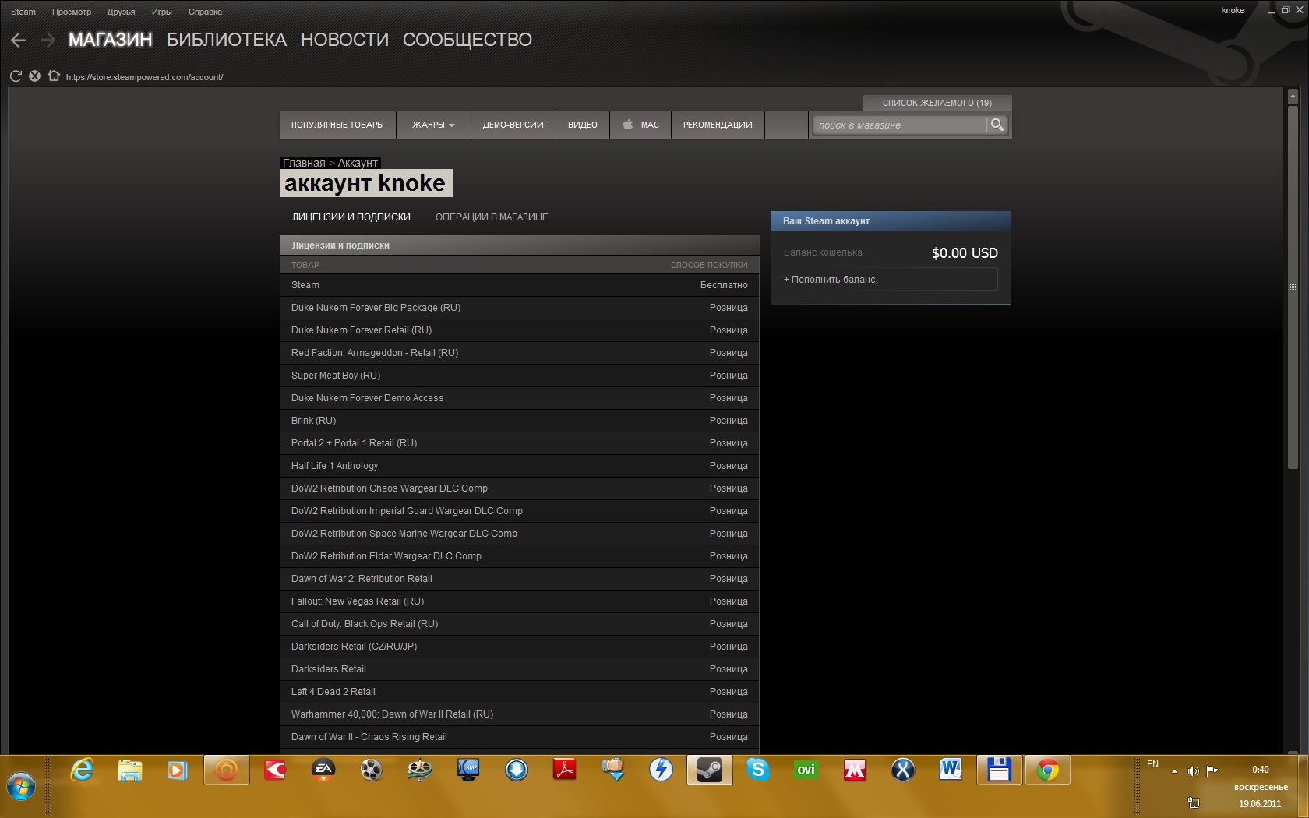Open EA Origin from the taskbar
Image resolution: width=1309 pixels, height=818 pixels.
coord(323,770)
